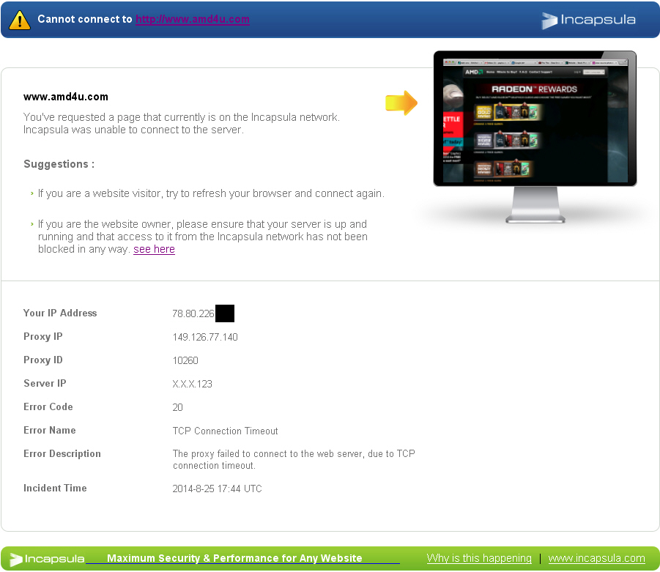This screenshot has height=572, width=660.
Task: Click the yellow warning triangle icon
Action: point(19,21)
